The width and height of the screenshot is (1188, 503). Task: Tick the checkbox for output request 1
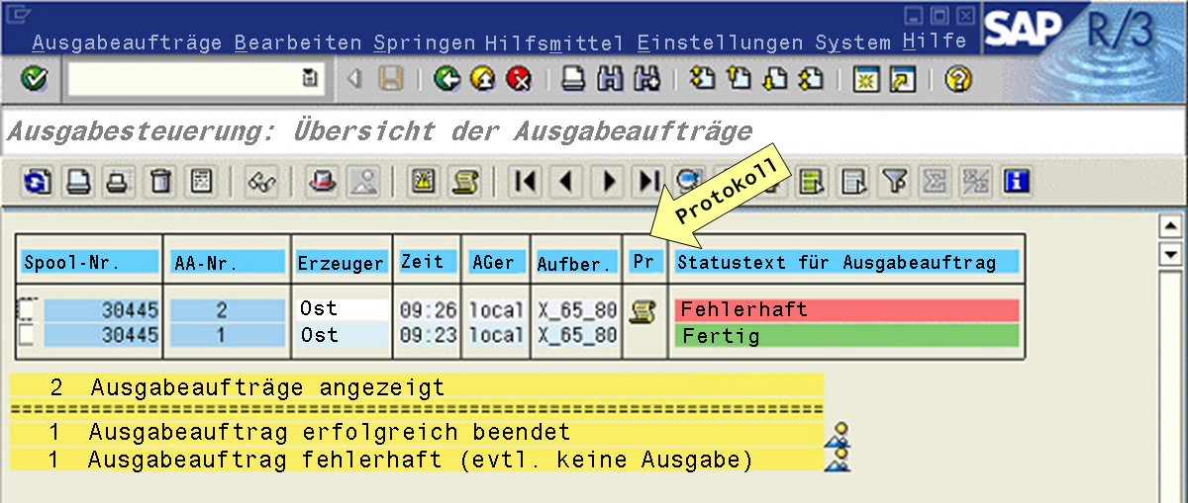click(26, 335)
